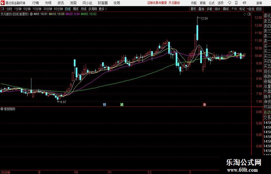This screenshot has height=174, width=271.
Task: Click the 2024年 date axis label
Action: tap(5, 172)
